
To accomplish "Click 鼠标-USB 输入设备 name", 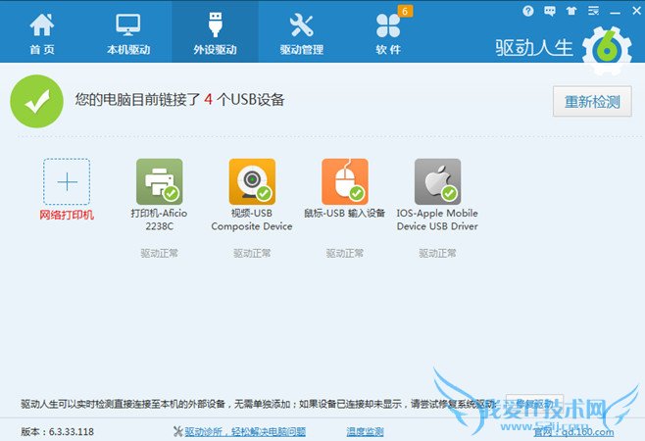I will [345, 213].
